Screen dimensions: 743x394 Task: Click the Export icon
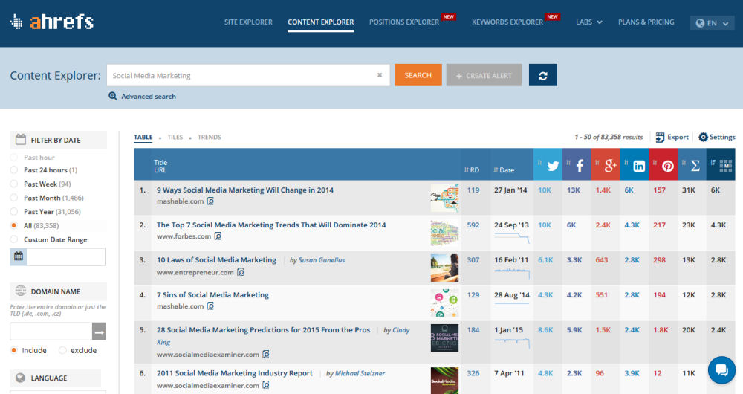click(x=660, y=137)
